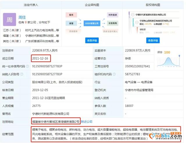186x143 pixels.
Task: Click the score distribution curve chart
Action: click(x=169, y=61)
